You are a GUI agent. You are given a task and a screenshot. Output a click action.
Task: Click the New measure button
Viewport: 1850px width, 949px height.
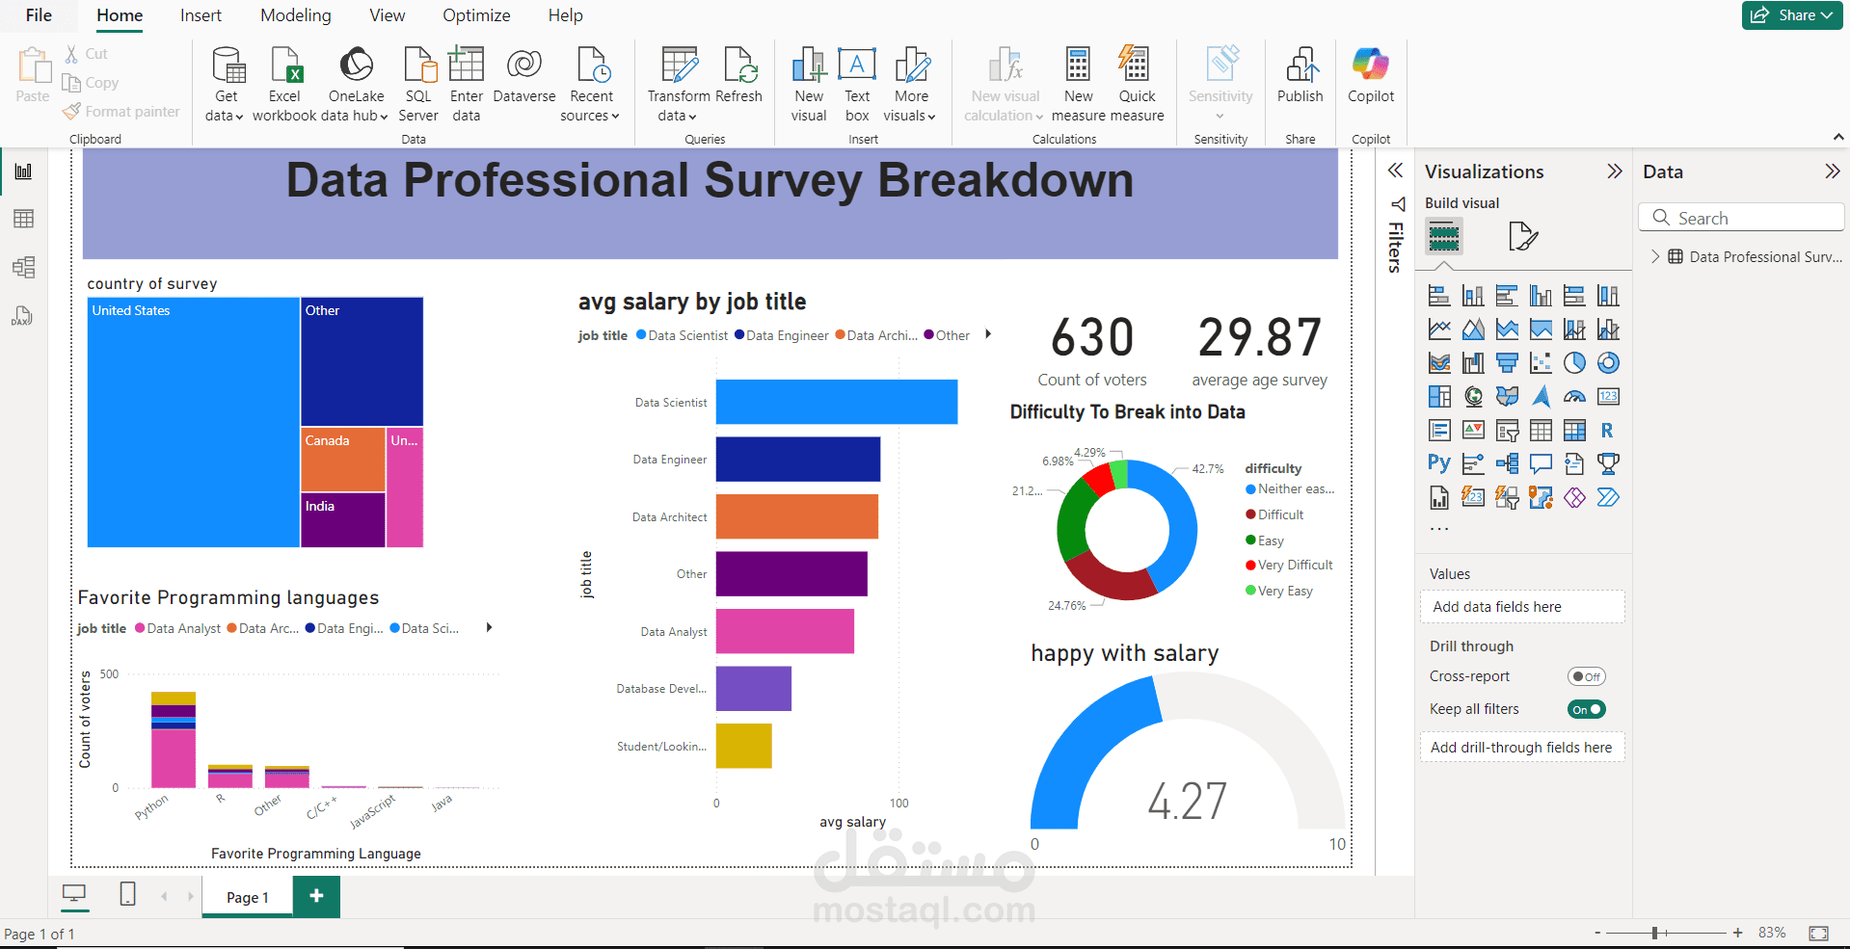(x=1079, y=85)
